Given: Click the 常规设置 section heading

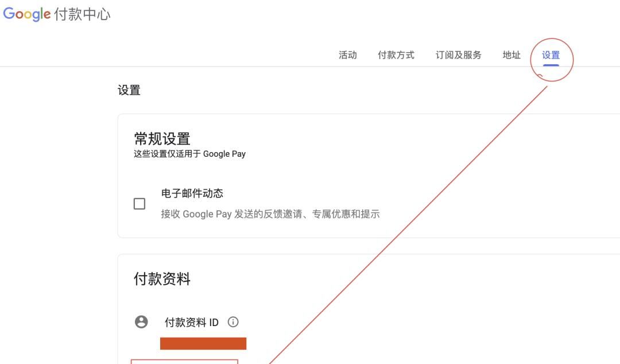Looking at the screenshot, I should (162, 139).
